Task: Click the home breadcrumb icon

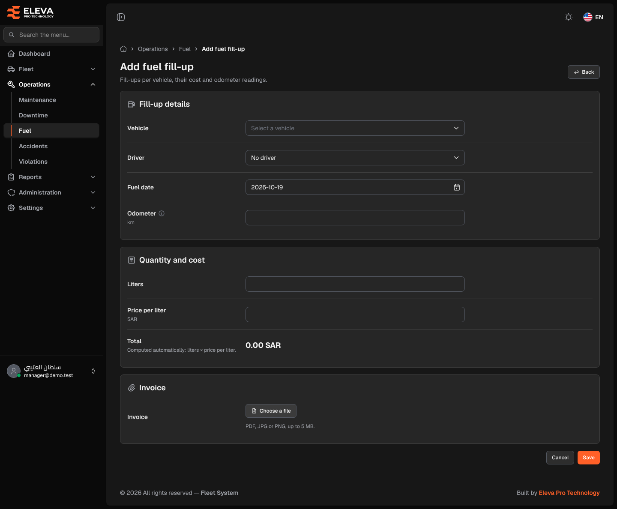Action: (123, 49)
